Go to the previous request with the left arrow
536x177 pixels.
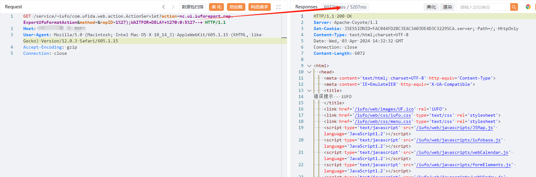(x=164, y=7)
